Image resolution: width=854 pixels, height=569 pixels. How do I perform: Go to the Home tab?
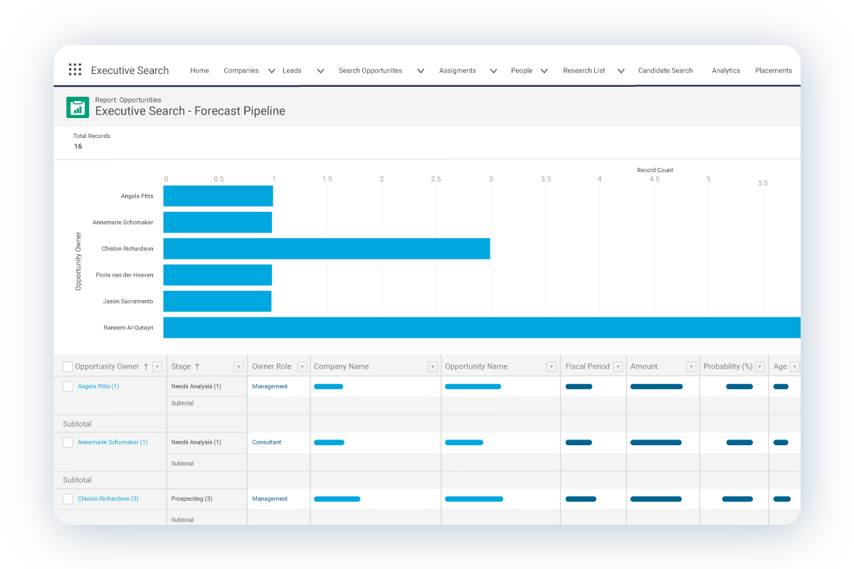point(199,71)
